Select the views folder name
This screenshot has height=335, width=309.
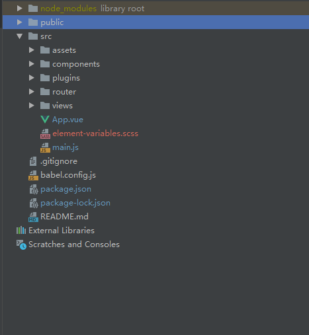click(x=62, y=106)
